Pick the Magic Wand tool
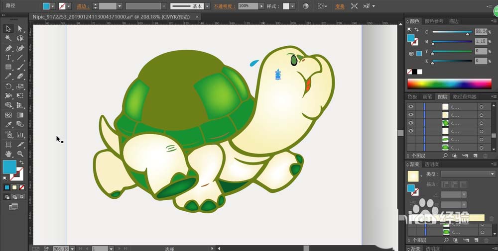 [x=8, y=38]
